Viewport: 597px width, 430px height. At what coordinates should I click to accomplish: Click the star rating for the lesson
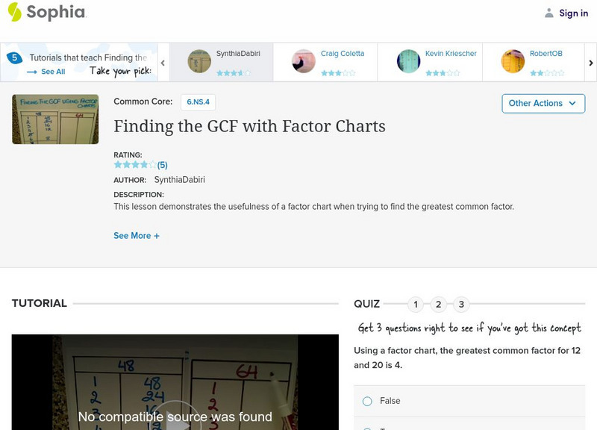click(135, 165)
